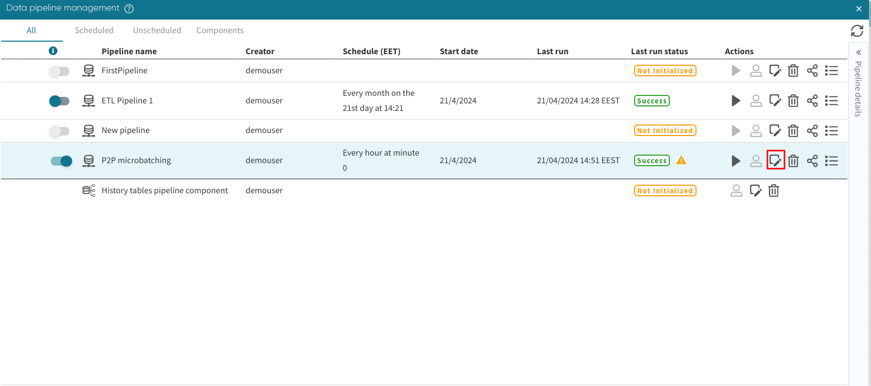Open the Components tab
Screen dimensions: 871x386
(x=220, y=30)
